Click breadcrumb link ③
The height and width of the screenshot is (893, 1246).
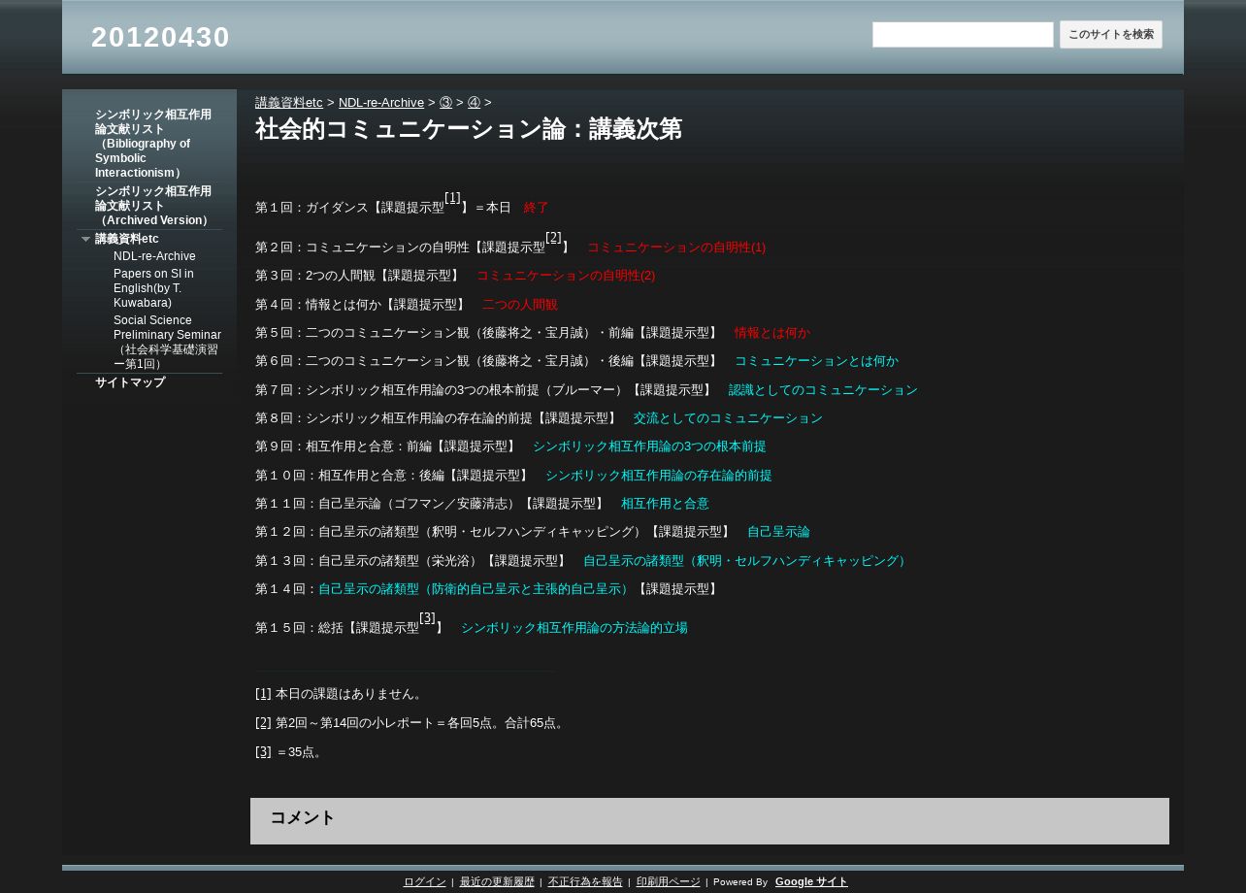coord(446,103)
